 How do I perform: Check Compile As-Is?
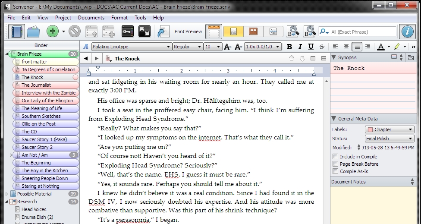point(335,171)
